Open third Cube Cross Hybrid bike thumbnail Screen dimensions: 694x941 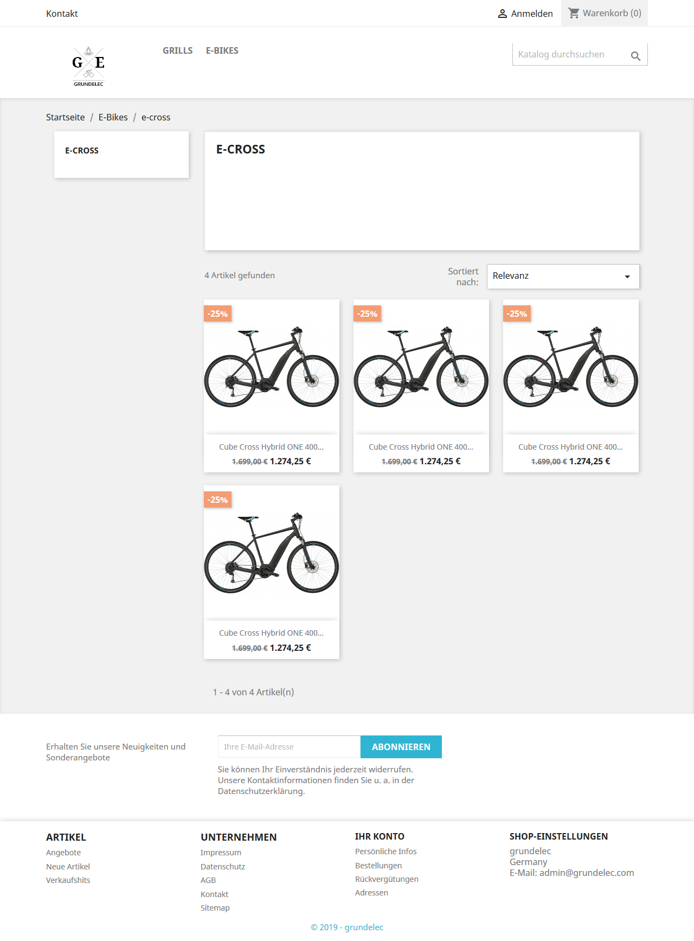click(571, 367)
